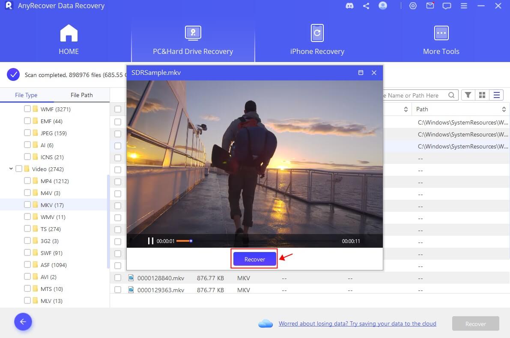Select the Video (2742) checkbox
This screenshot has height=338, width=510.
pyautogui.click(x=18, y=169)
